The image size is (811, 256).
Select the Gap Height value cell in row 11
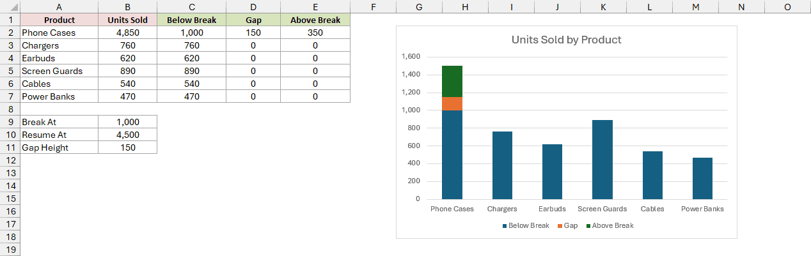(x=127, y=147)
